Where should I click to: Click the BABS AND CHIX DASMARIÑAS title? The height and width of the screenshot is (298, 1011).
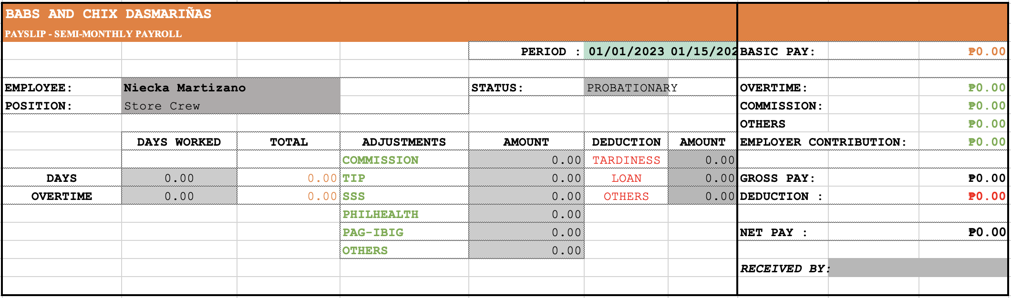click(x=108, y=14)
